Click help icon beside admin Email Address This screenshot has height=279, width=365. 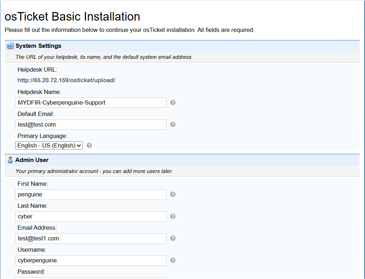point(173,238)
